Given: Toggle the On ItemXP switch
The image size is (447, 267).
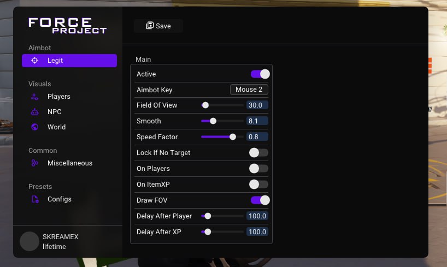Looking at the screenshot, I should (258, 185).
